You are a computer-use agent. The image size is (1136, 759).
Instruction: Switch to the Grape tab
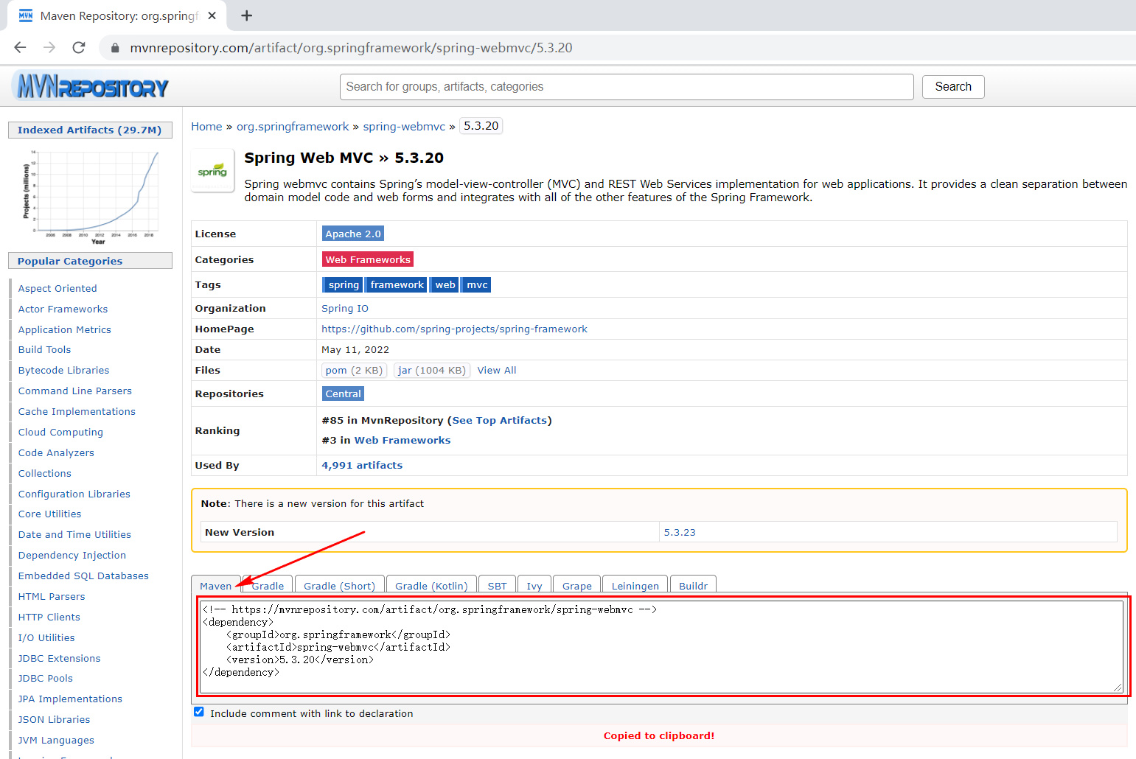(577, 586)
